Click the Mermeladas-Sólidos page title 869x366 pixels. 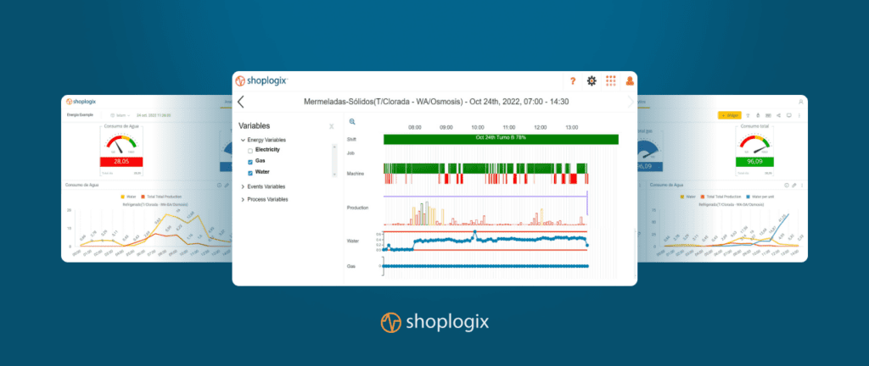(x=436, y=102)
